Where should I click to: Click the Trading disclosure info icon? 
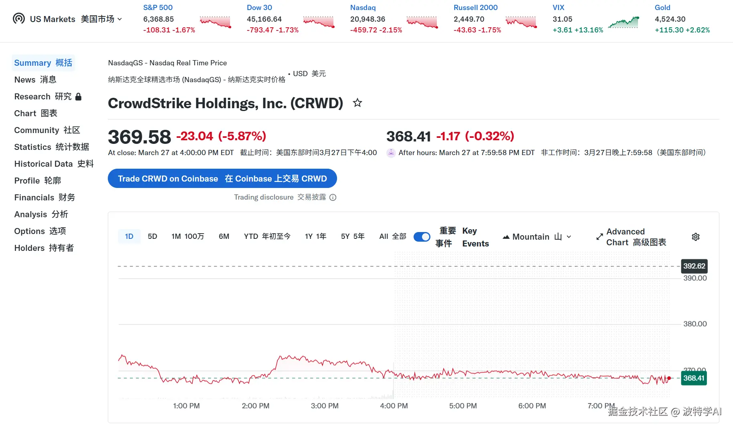[333, 197]
